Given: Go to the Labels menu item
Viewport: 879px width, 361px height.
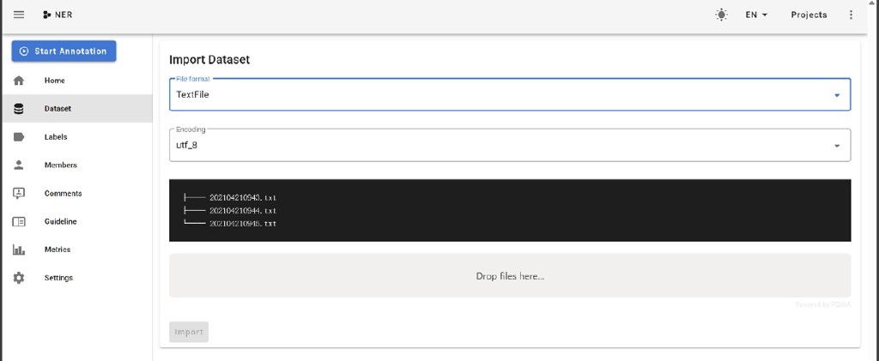Looking at the screenshot, I should pos(56,137).
